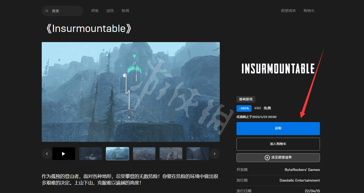Image resolution: width=364 pixels, height=193 pixels.
Task: Click the 添至愿望清单 button
Action: tap(278, 158)
